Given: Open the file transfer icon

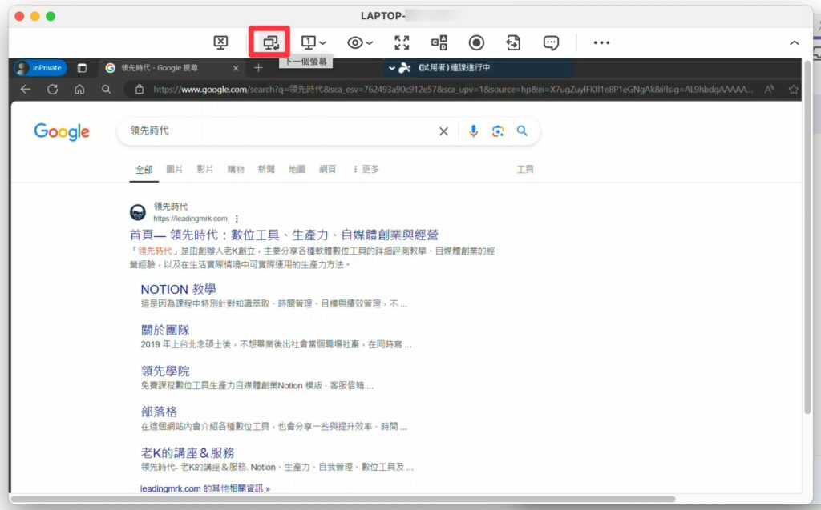Looking at the screenshot, I should [513, 42].
